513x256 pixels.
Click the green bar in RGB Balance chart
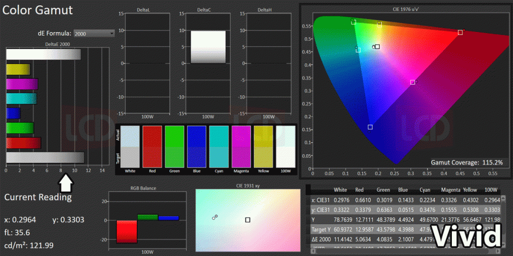tap(148, 217)
